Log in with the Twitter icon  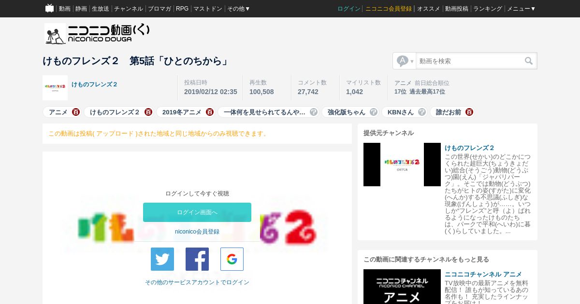(x=162, y=259)
